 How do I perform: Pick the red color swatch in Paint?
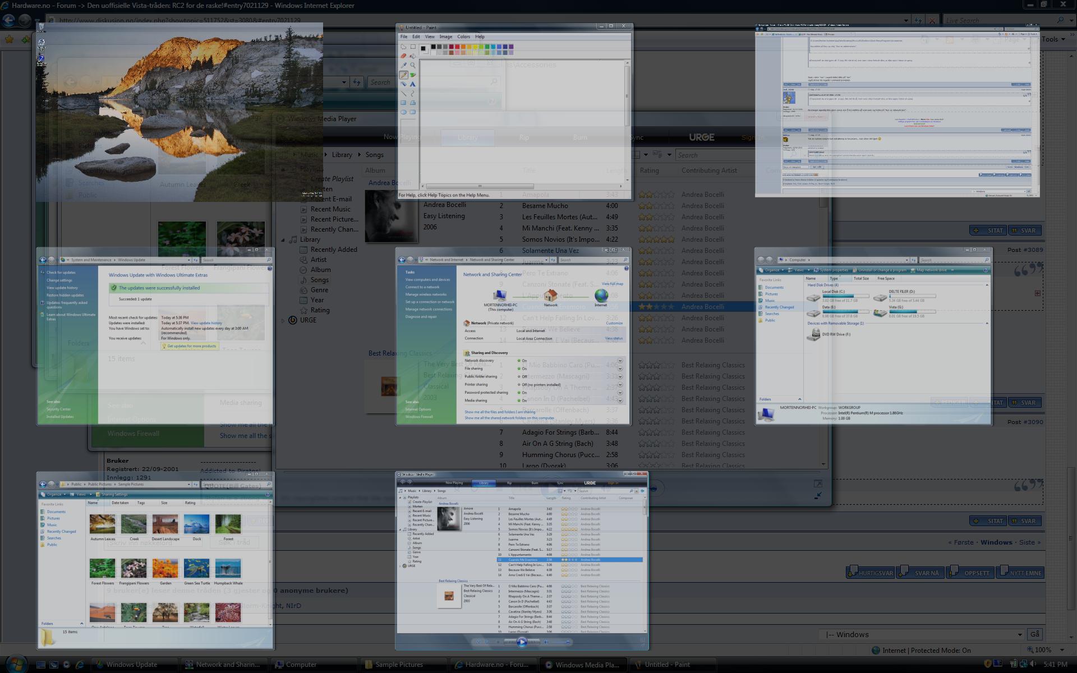pyautogui.click(x=458, y=47)
